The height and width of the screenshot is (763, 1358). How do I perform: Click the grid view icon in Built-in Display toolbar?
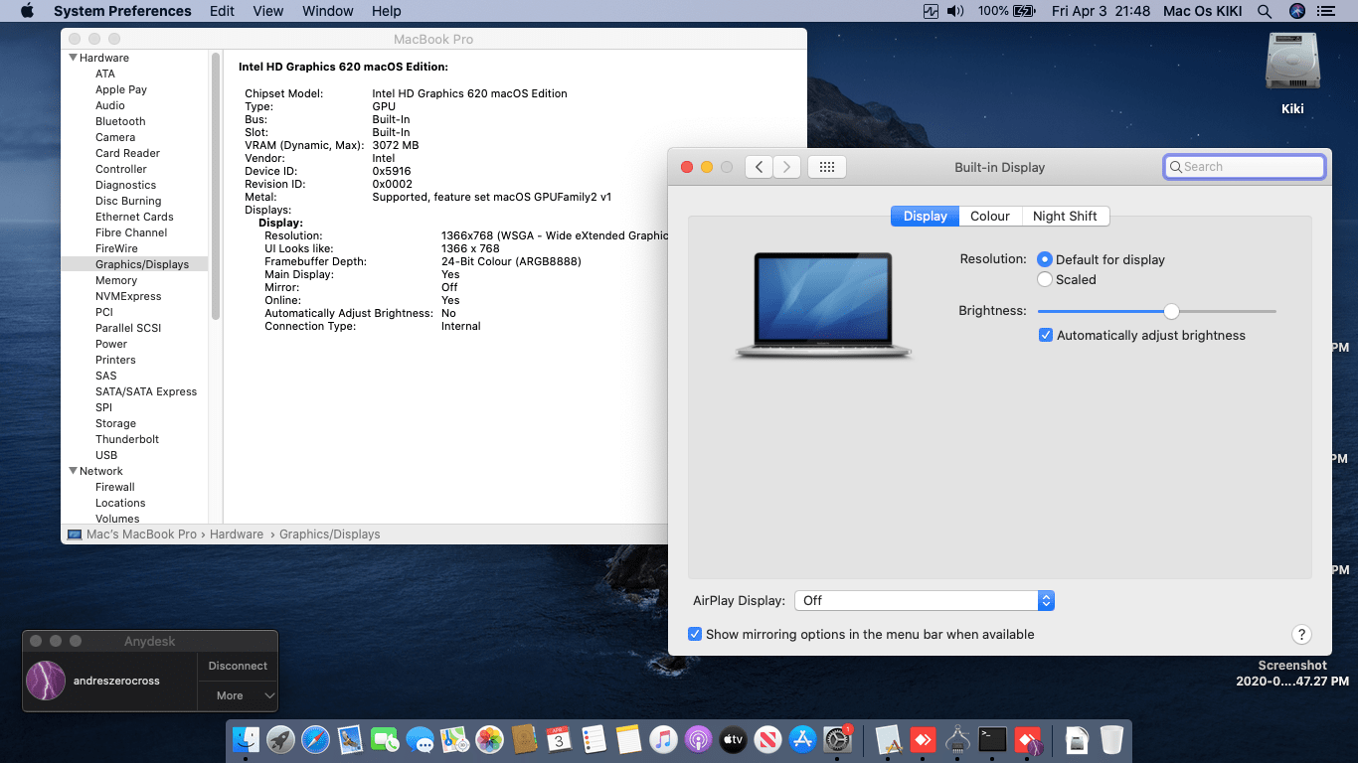(x=826, y=166)
